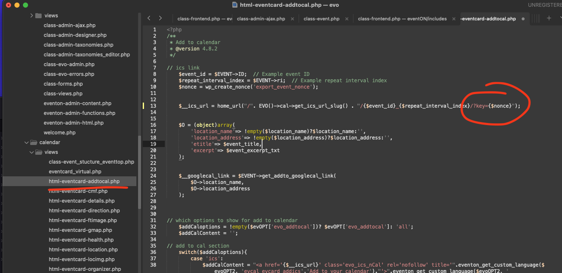562x273 pixels.
Task: Go back with the left arrow navigation icon
Action: coord(149,18)
